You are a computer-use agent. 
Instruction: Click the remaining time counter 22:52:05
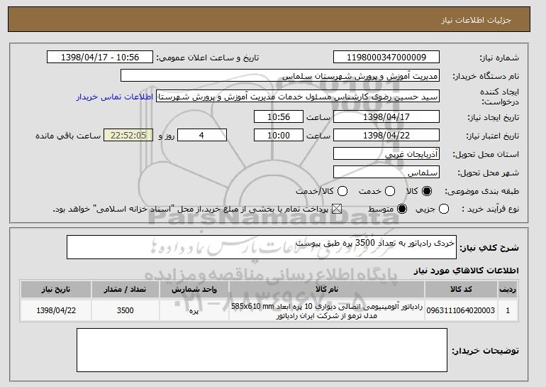click(x=128, y=136)
